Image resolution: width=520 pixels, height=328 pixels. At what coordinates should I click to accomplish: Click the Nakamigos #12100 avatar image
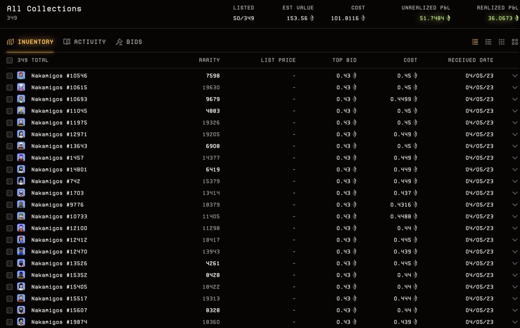click(21, 228)
